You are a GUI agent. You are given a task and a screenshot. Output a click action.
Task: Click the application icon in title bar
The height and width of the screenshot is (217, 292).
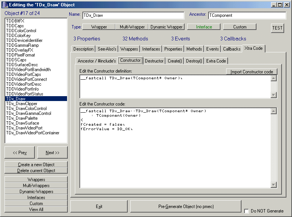pyautogui.click(x=4, y=4)
